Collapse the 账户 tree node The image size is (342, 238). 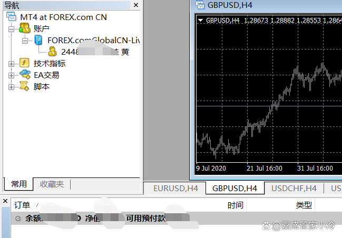coord(11,29)
